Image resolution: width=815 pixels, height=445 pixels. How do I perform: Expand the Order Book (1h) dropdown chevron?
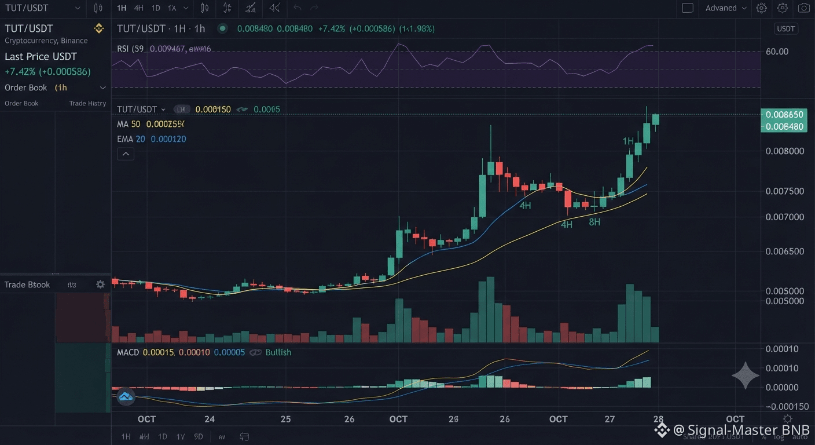pyautogui.click(x=103, y=88)
